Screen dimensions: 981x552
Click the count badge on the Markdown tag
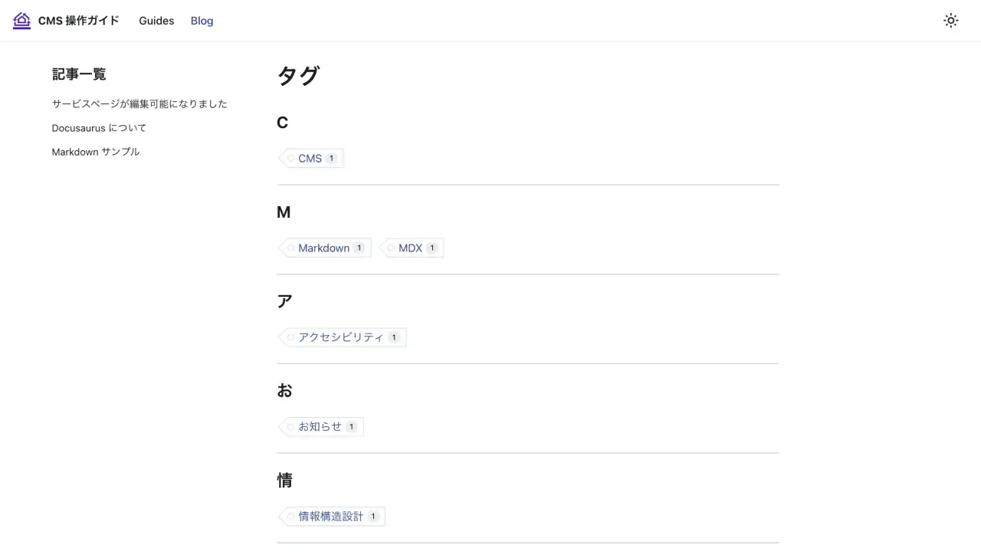tap(359, 248)
